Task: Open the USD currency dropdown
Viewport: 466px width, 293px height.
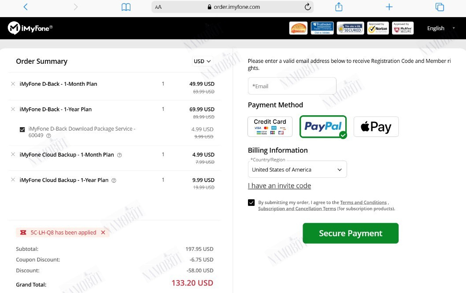Action: click(x=202, y=61)
